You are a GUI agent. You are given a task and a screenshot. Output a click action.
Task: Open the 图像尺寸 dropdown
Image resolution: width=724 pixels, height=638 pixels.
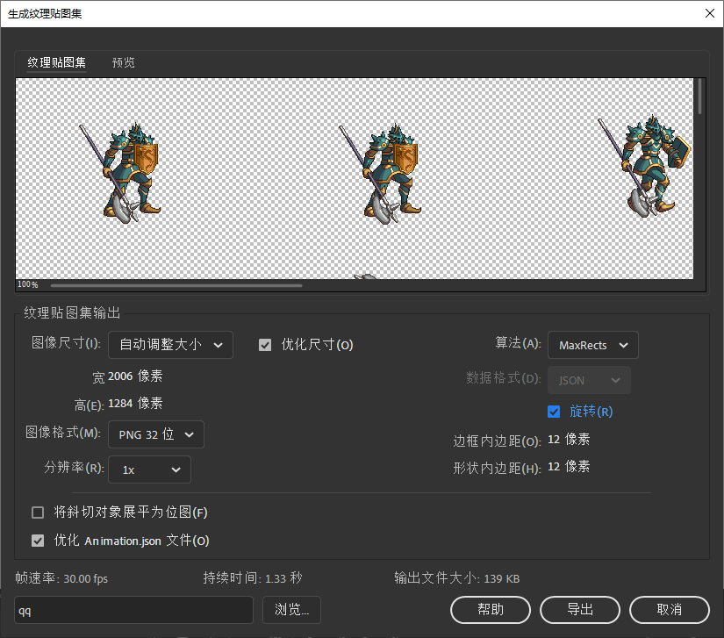coord(170,345)
